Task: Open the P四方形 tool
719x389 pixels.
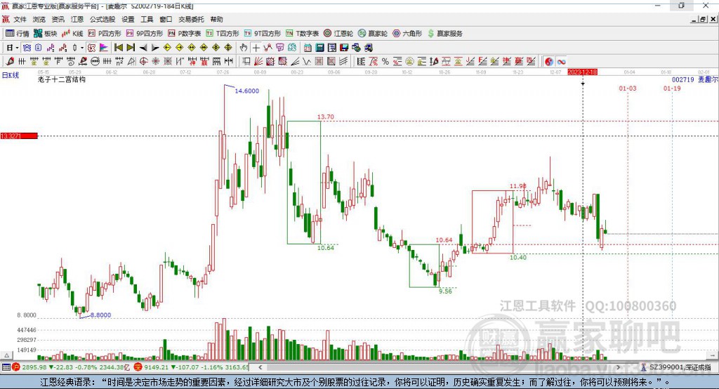Action: click(105, 34)
